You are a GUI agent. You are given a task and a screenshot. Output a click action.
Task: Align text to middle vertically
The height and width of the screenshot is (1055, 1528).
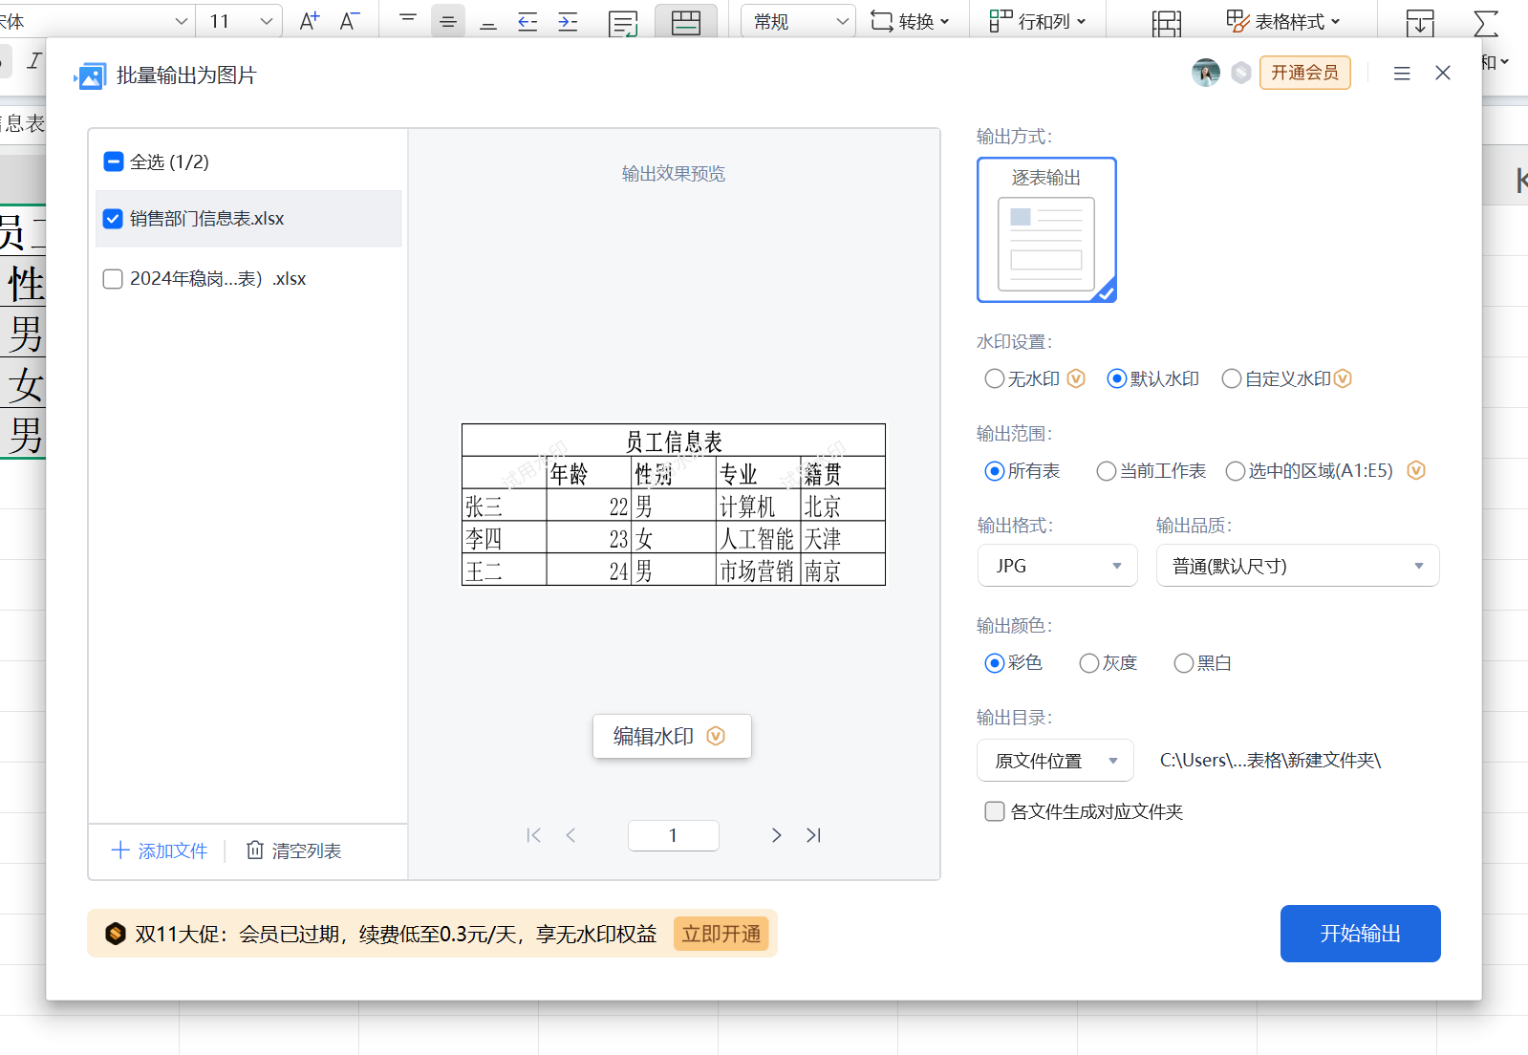[448, 21]
